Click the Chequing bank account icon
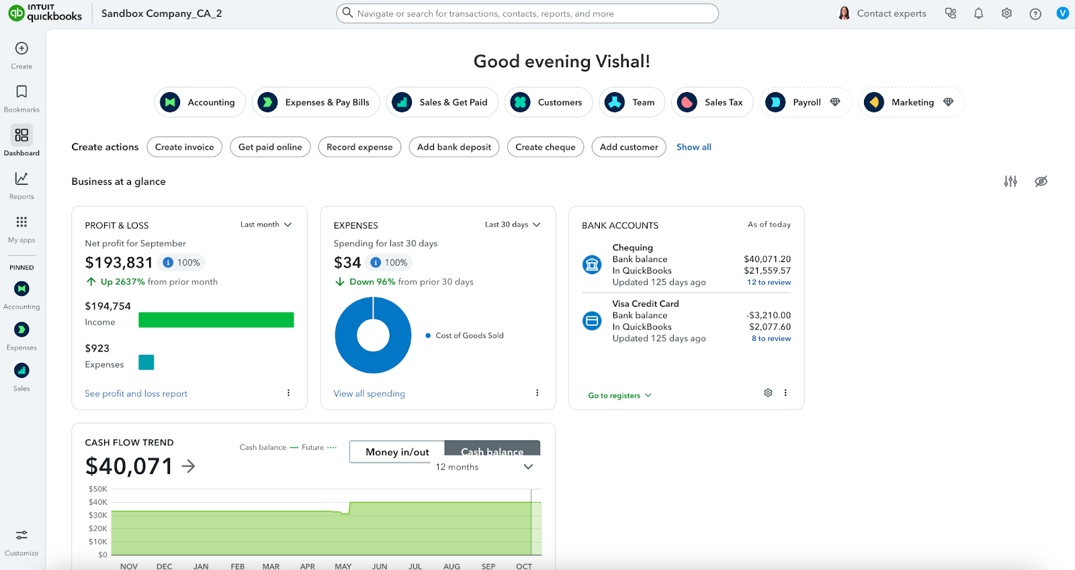Screen dimensions: 1075x570 (x=592, y=265)
